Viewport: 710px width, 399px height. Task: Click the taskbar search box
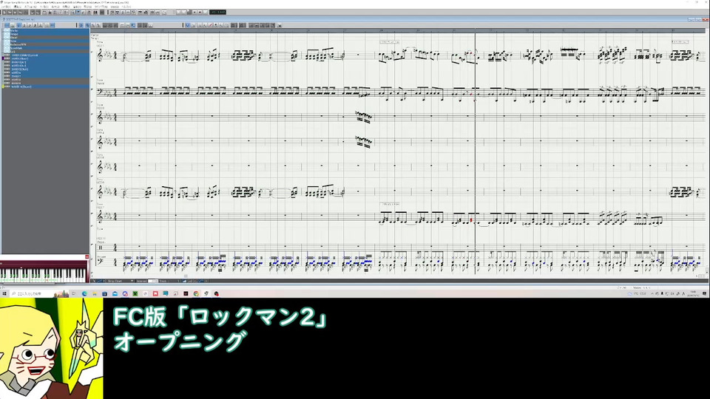[x=38, y=293]
